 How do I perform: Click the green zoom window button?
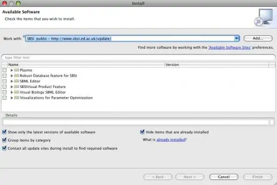18,3
